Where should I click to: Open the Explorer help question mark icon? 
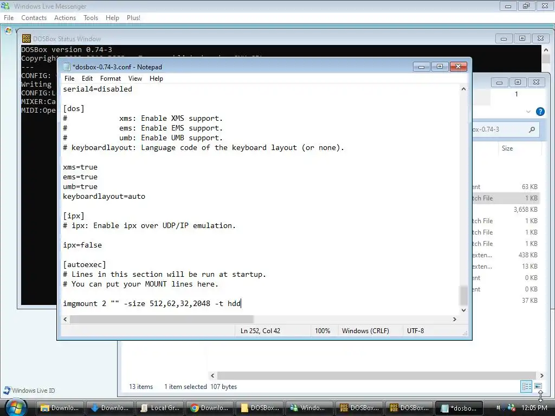click(540, 112)
